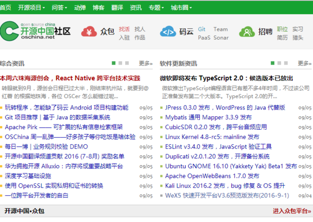Click the bullet icon before Git 项目推荐
The height and width of the screenshot is (222, 313).
[x=2, y=117]
